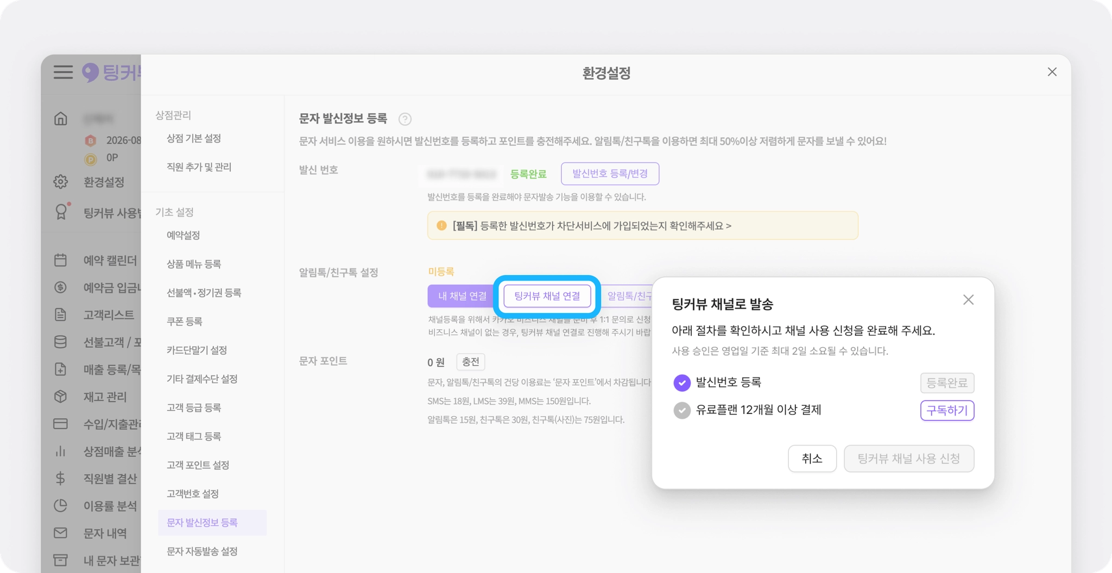Select the highlighted 문자 발신정보 등록 item
This screenshot has width=1112, height=573.
(x=212, y=523)
